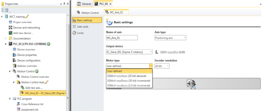Expand the Documentation folder
262x111 pixels.
6,38
